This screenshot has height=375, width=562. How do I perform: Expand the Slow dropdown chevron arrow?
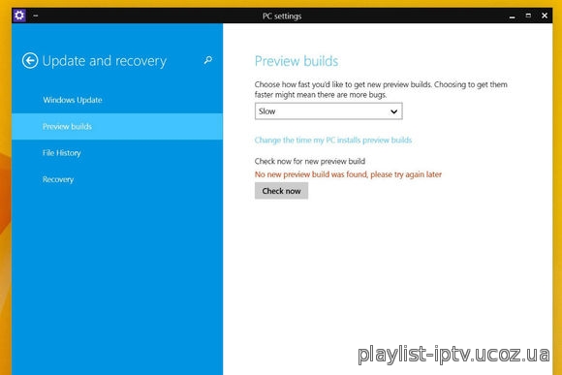[x=393, y=111]
